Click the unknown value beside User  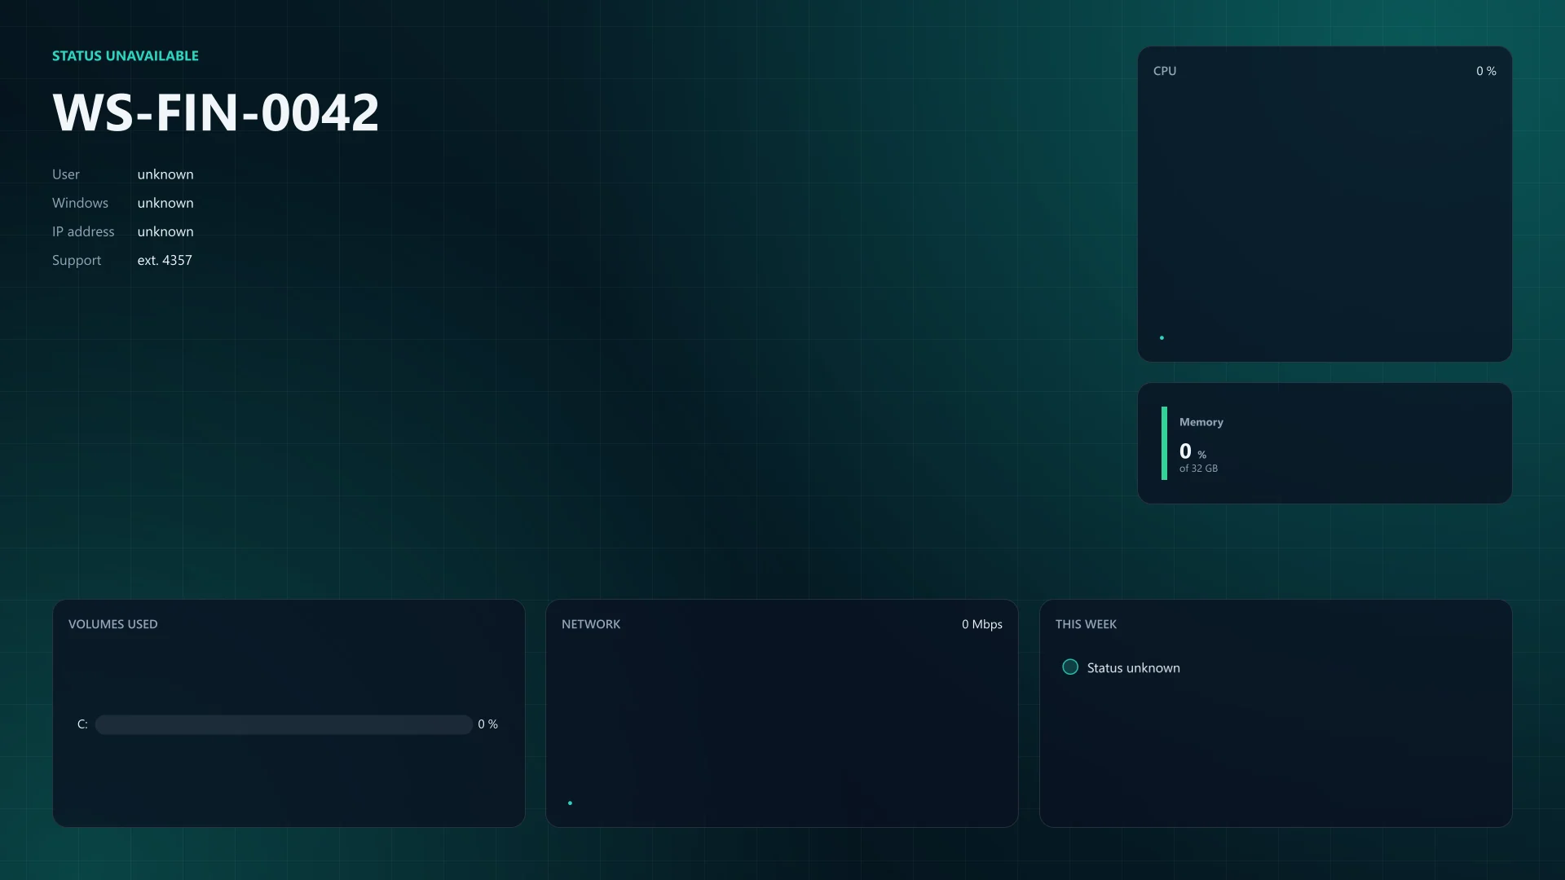click(165, 174)
